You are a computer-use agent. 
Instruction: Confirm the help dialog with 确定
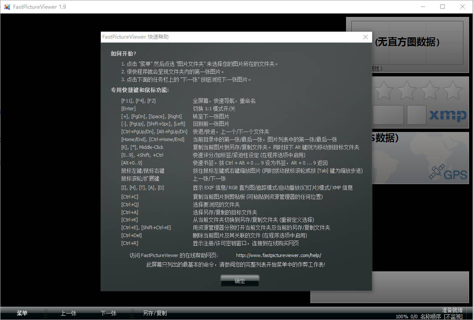(x=240, y=281)
